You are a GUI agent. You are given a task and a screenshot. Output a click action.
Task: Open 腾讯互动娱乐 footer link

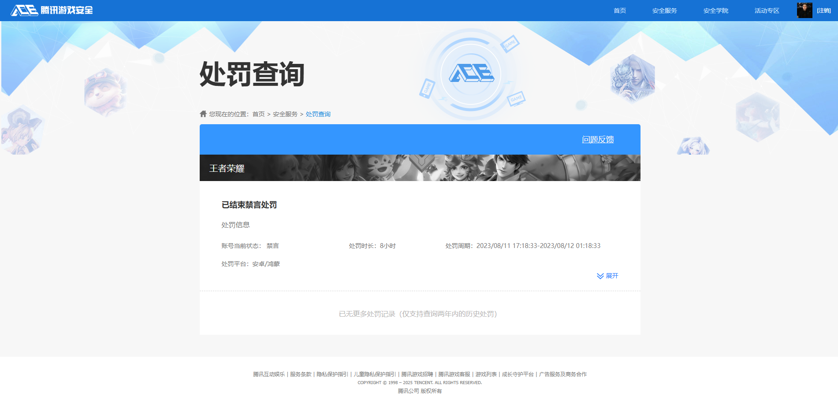[269, 374]
